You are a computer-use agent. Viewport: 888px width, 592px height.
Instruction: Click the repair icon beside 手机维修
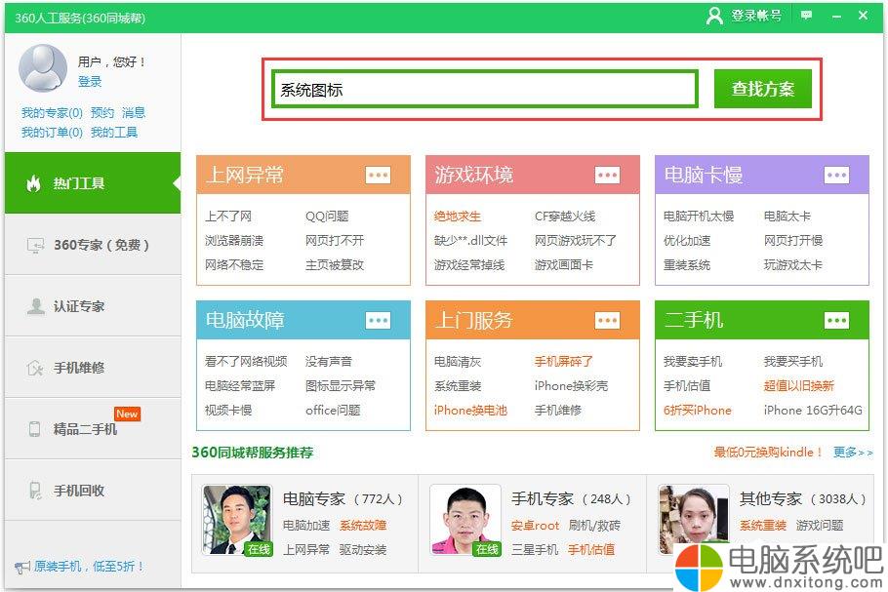click(x=35, y=368)
